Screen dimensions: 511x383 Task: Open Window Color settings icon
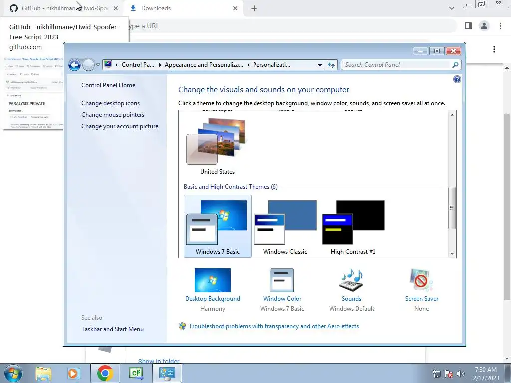point(282,280)
